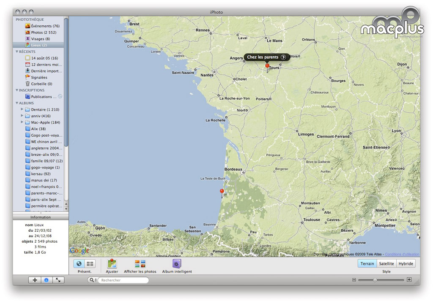
Task: Expand the Dentaire (1 210) folder
Action: 22,109
